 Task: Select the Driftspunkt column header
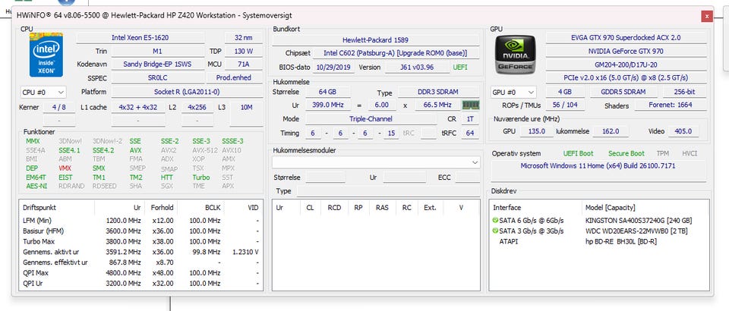pos(38,207)
